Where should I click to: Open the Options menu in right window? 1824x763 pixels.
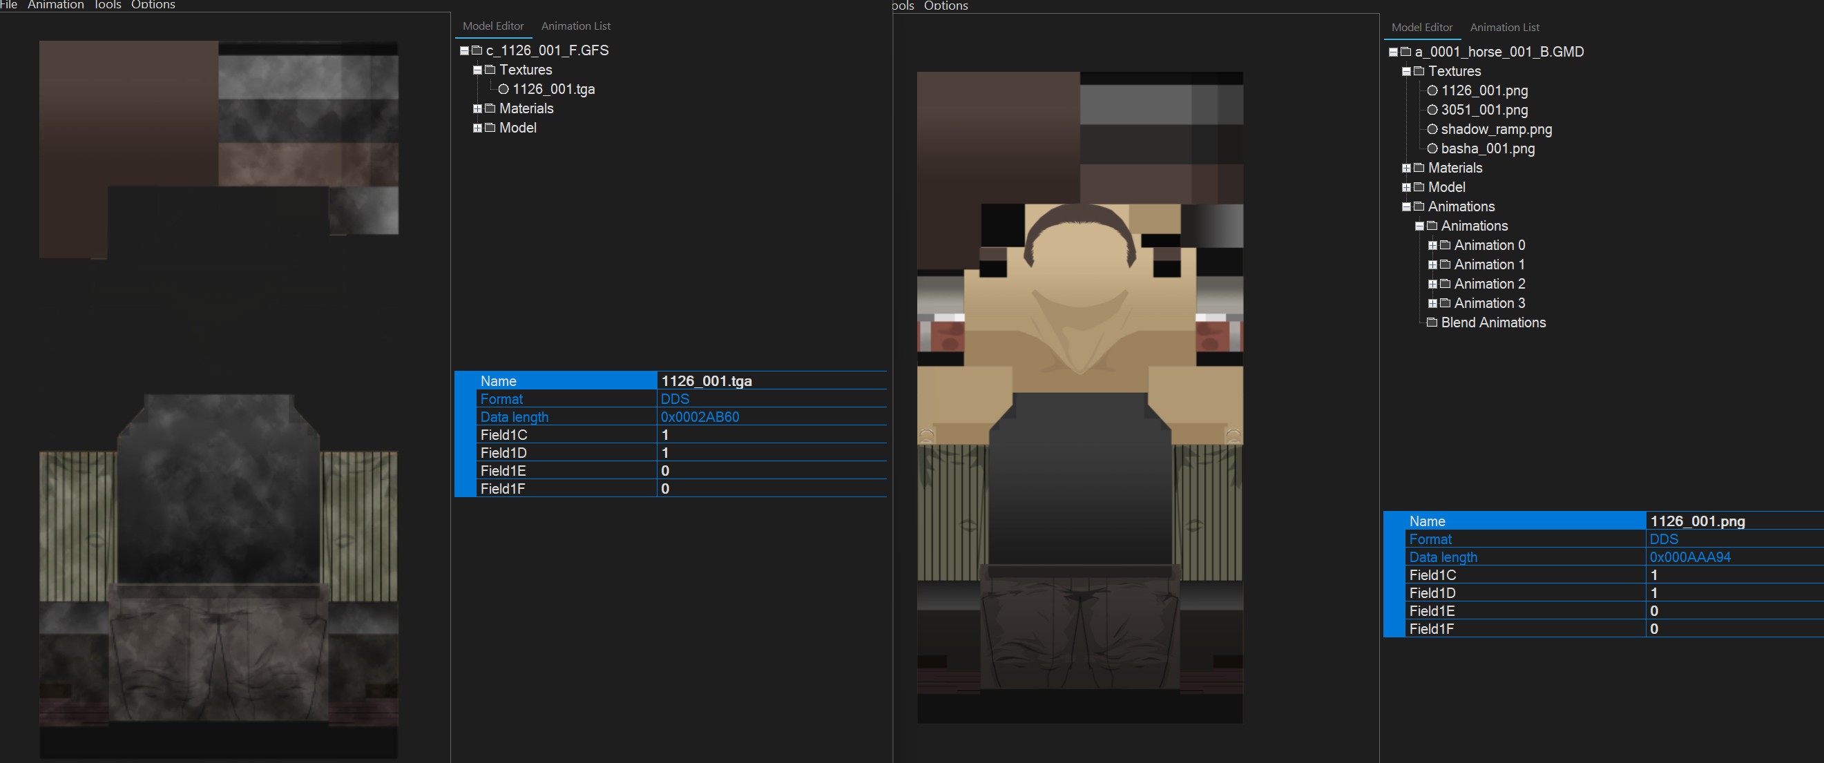pos(946,6)
